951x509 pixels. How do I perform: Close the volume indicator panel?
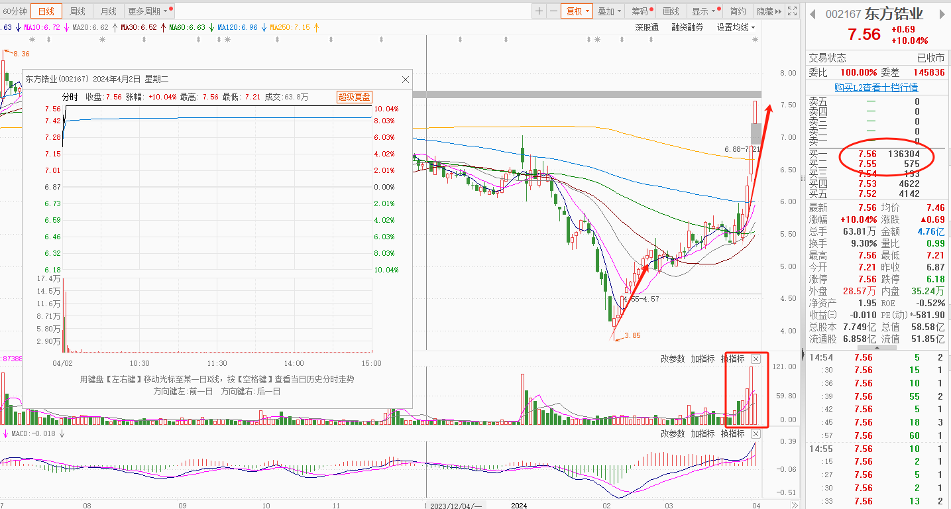[755, 359]
